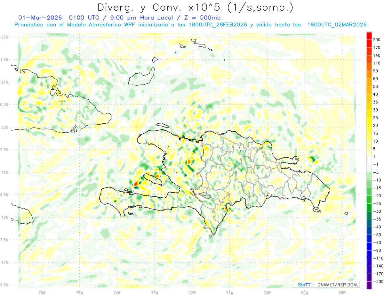384x297 pixels.
Task: Click the '22N' latitude label
Action: click(x=5, y=37)
